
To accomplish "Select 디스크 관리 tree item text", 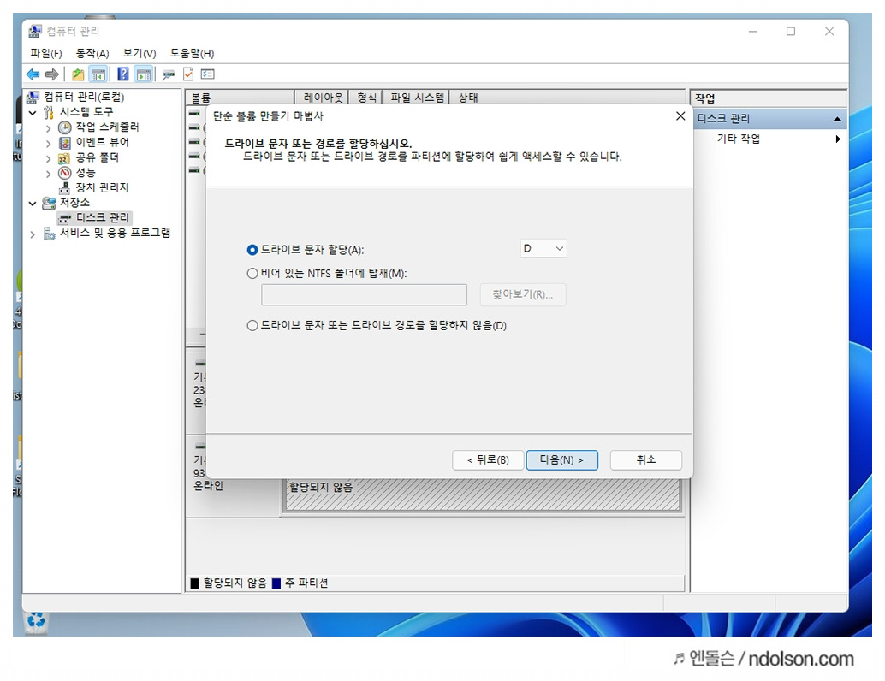I will click(103, 218).
